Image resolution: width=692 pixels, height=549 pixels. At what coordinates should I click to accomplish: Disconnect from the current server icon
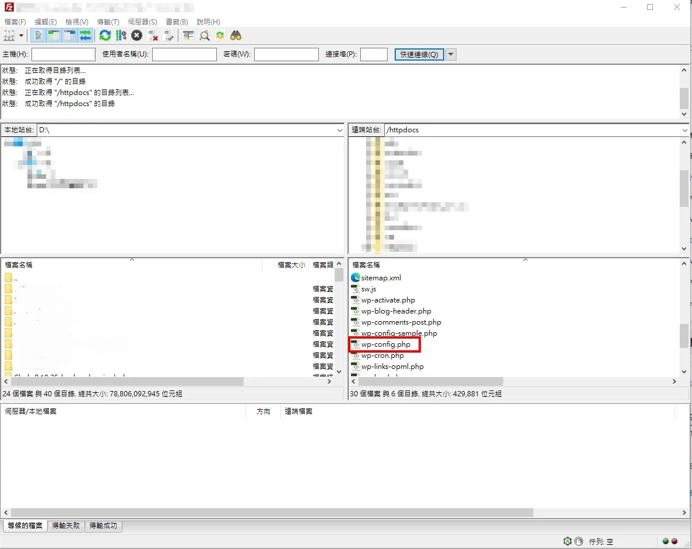(153, 36)
